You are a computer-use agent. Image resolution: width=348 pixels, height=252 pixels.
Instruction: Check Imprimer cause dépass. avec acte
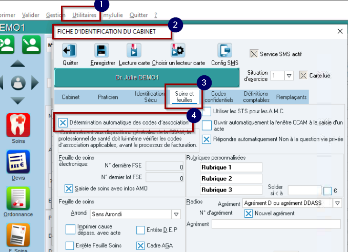tap(70, 229)
